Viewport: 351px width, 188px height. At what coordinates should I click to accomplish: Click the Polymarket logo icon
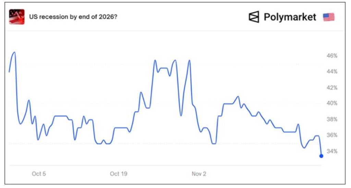[x=254, y=17]
